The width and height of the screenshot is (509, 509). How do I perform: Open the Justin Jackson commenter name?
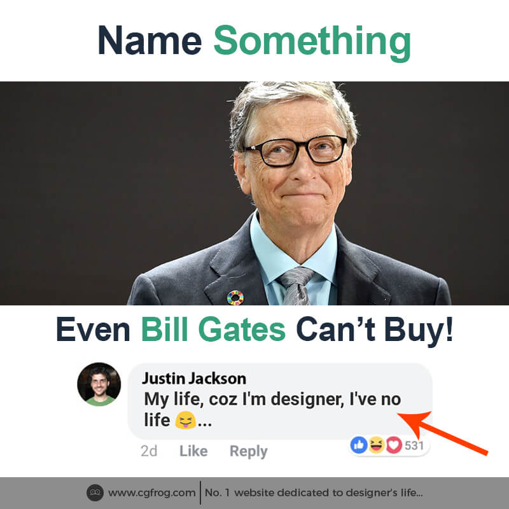tap(194, 379)
